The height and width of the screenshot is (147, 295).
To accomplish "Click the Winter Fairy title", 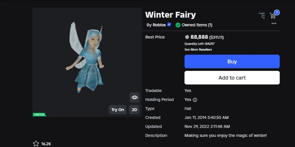I will point(170,15).
